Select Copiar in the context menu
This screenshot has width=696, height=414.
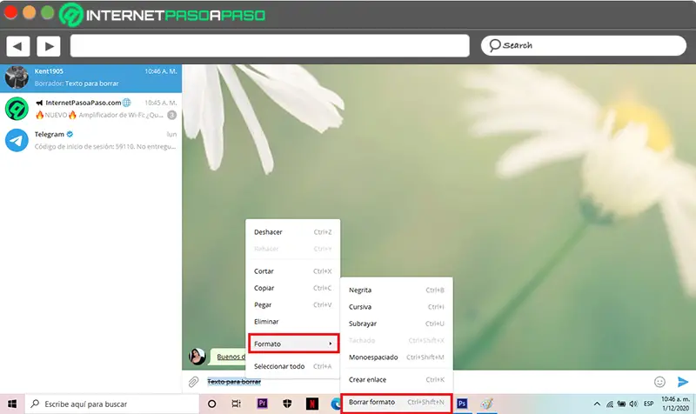(x=293, y=288)
